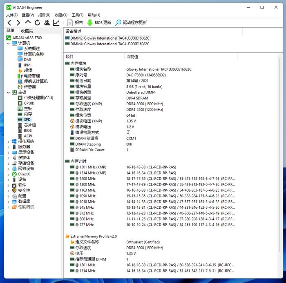Expand the DirectX tree node
The height and width of the screenshot is (283, 286).
pyautogui.click(x=8, y=175)
